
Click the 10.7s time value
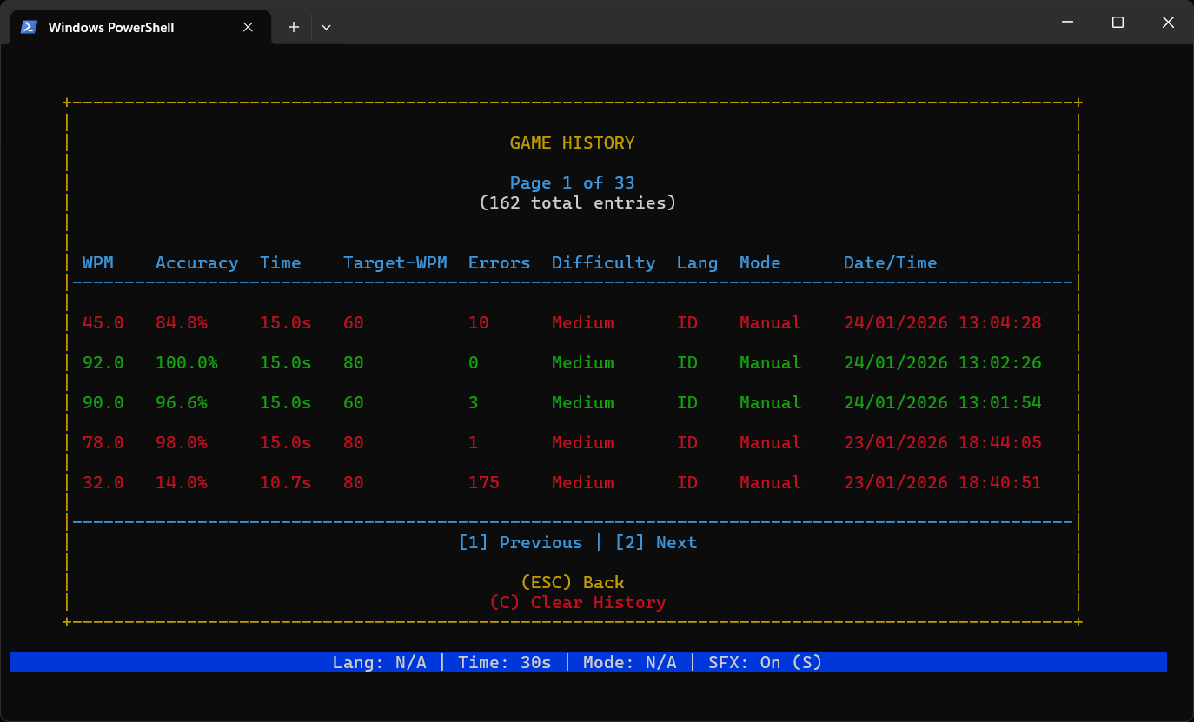(286, 482)
